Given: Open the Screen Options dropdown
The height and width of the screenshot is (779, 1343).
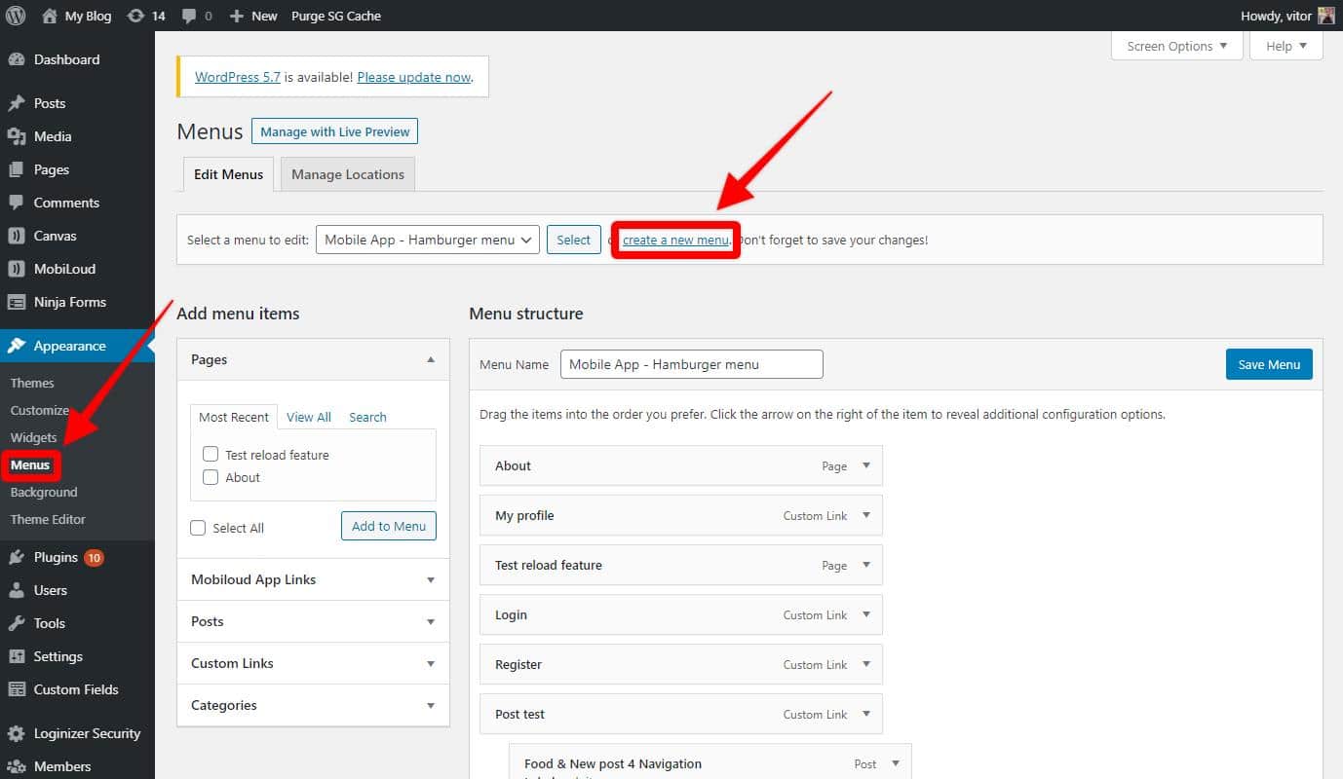Looking at the screenshot, I should click(1177, 46).
